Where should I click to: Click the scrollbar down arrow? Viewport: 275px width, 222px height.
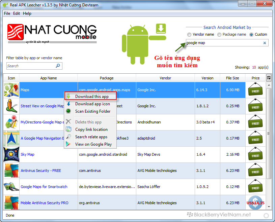pos(269,207)
